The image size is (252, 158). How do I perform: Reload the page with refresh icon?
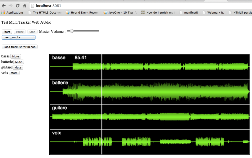(17, 6)
